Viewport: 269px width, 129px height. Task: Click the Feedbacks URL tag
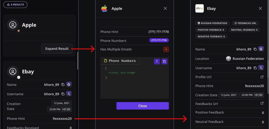[x=245, y=23]
